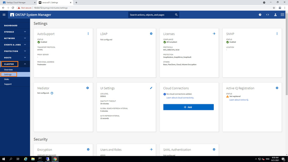The height and width of the screenshot is (162, 288).
Task: Select Disks in the Cluster submenu
Action: tap(6, 79)
